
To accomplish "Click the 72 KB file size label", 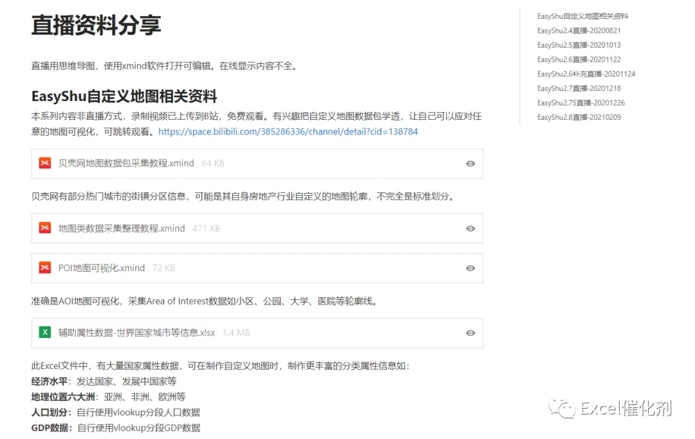I will [x=163, y=268].
